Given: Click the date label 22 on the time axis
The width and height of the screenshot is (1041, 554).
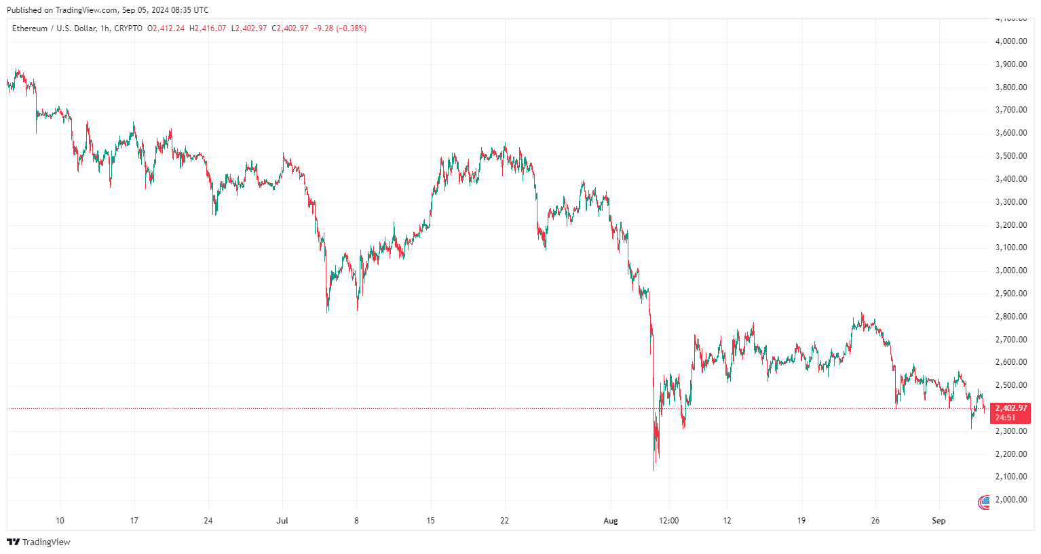Looking at the screenshot, I should click(505, 521).
